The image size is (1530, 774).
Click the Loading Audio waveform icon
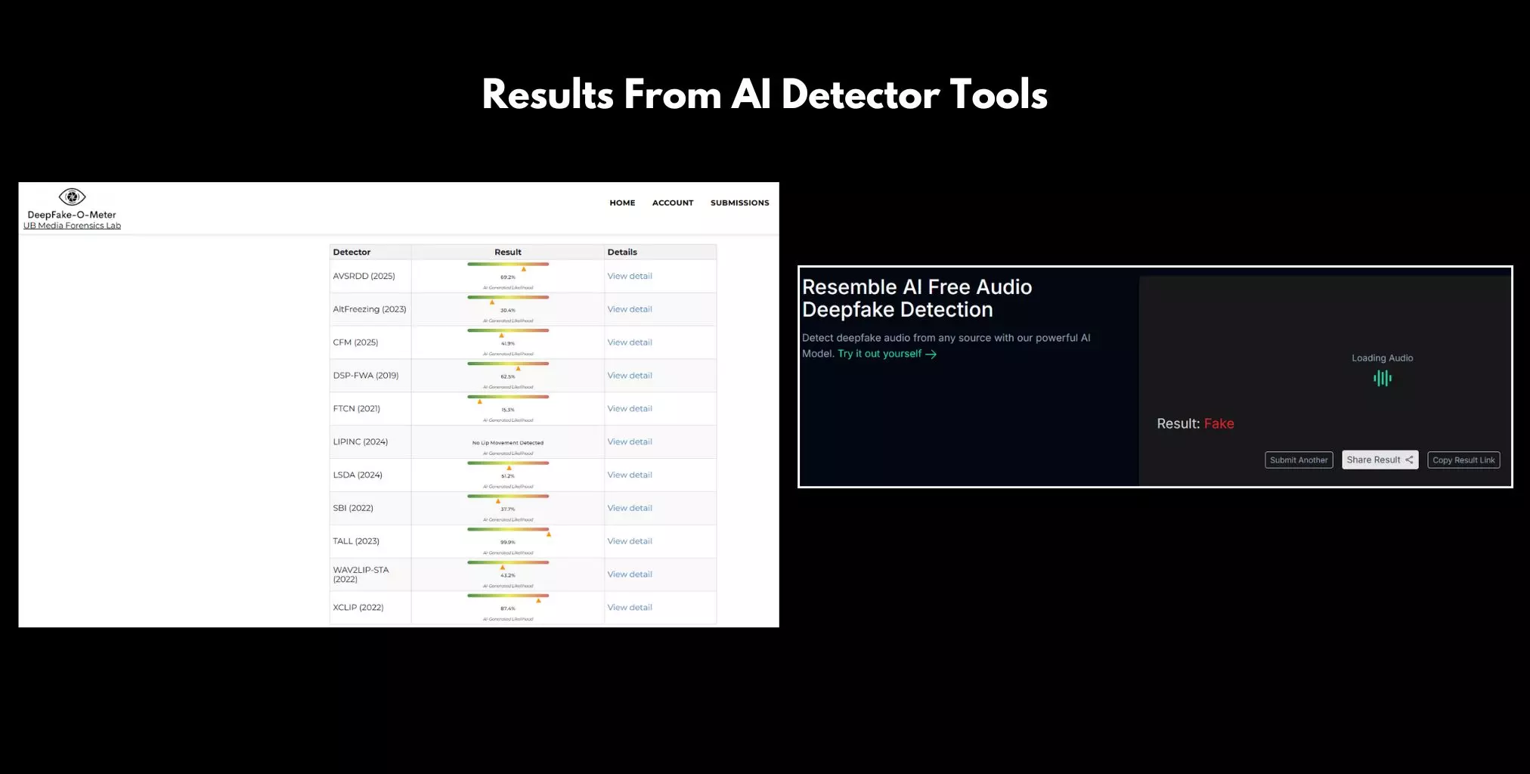coord(1383,378)
